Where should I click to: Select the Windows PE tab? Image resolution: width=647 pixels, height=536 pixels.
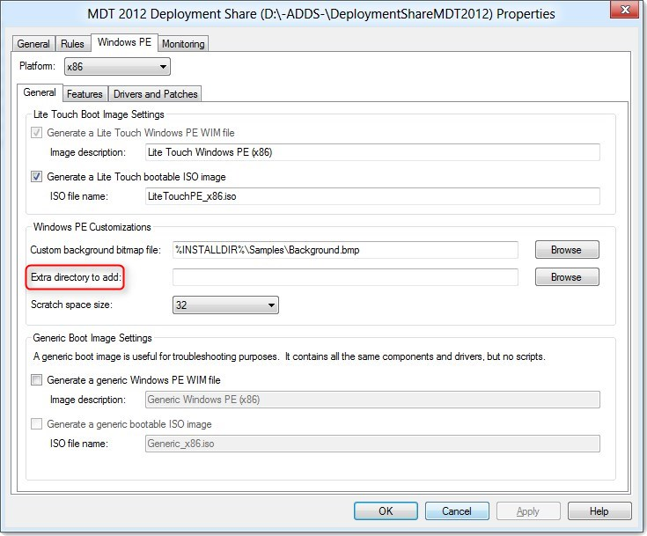tap(124, 42)
